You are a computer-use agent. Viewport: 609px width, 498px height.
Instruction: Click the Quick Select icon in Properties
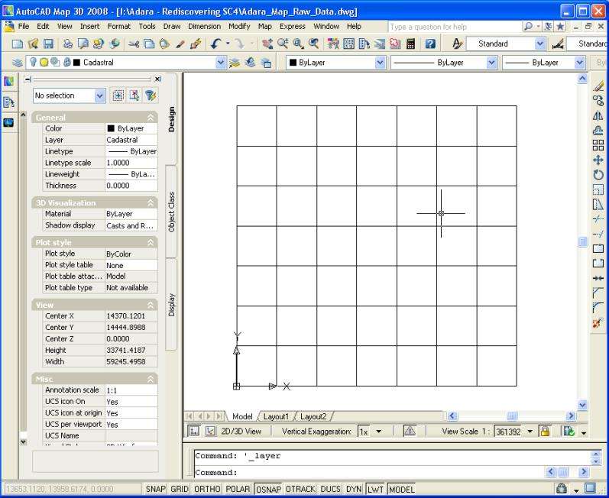click(x=151, y=95)
